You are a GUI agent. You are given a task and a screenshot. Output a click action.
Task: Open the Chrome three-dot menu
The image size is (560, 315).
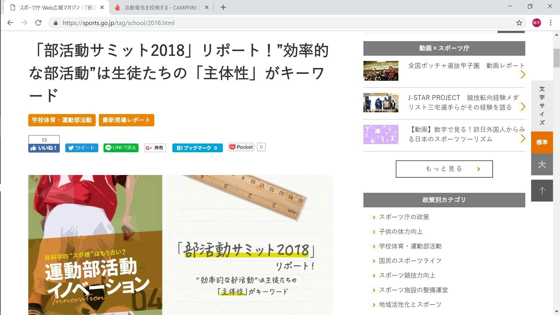[x=550, y=23]
